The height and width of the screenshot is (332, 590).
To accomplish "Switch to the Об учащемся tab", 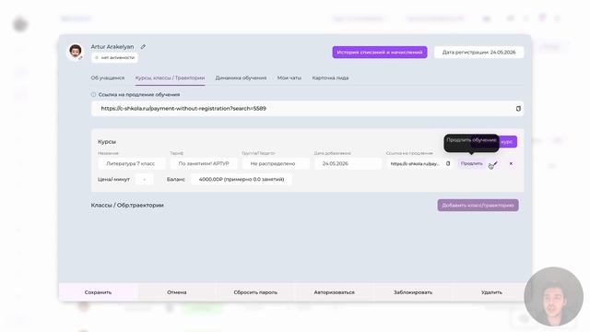I will tap(108, 77).
